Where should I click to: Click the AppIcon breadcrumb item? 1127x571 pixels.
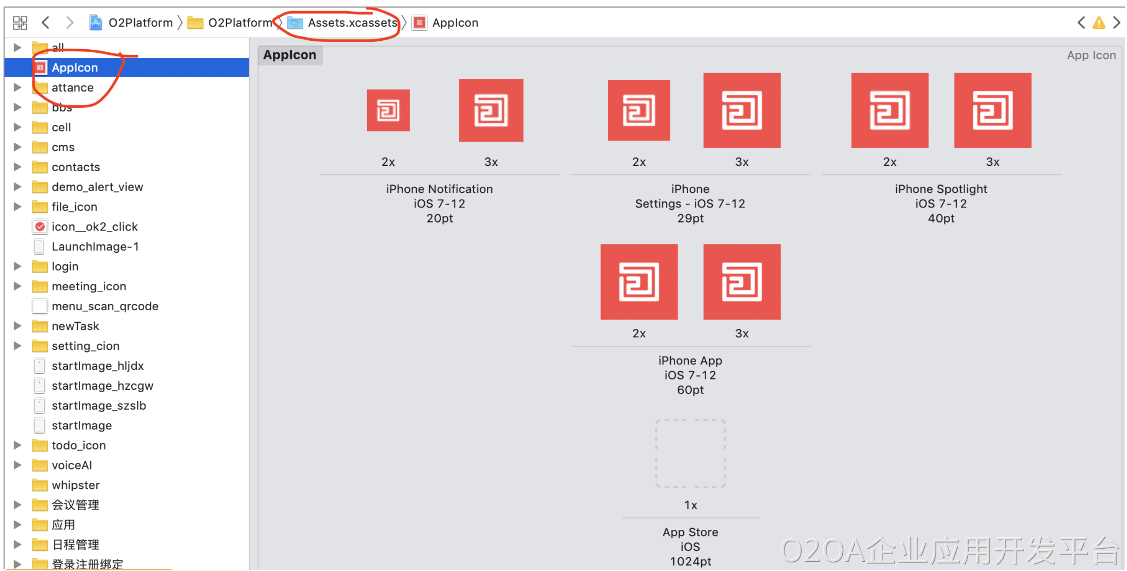[455, 23]
